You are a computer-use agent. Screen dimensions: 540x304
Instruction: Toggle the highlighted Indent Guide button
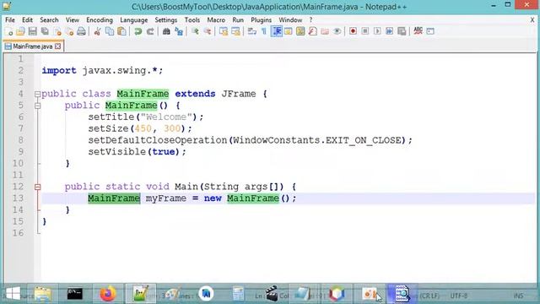[276, 31]
